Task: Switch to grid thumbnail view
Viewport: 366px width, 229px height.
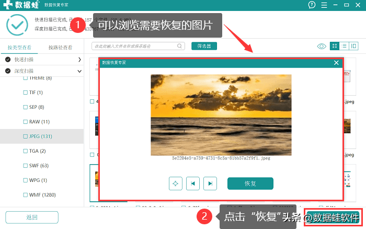Action: (335, 46)
